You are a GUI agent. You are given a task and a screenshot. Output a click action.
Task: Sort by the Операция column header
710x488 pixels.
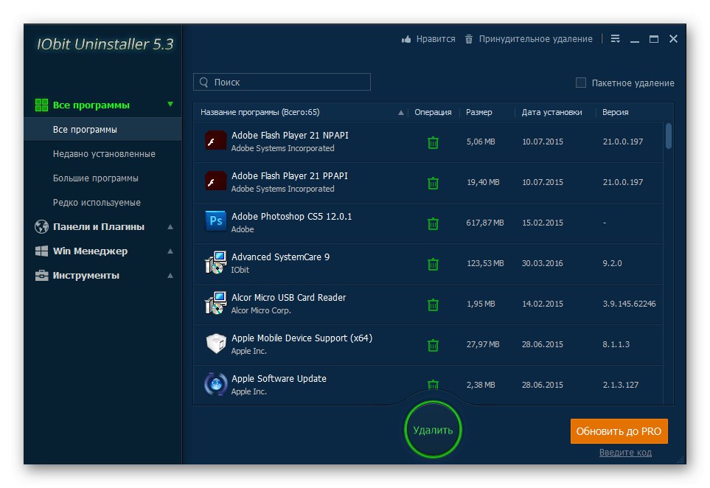[433, 112]
